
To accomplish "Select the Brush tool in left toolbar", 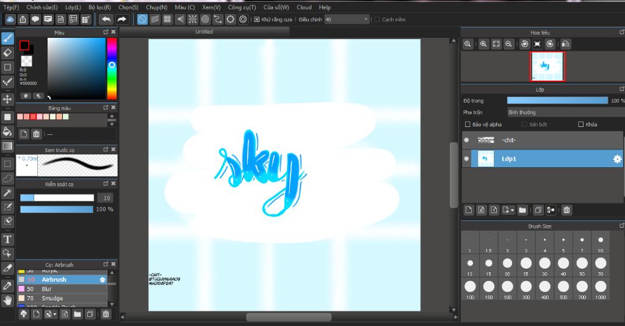I will point(7,38).
